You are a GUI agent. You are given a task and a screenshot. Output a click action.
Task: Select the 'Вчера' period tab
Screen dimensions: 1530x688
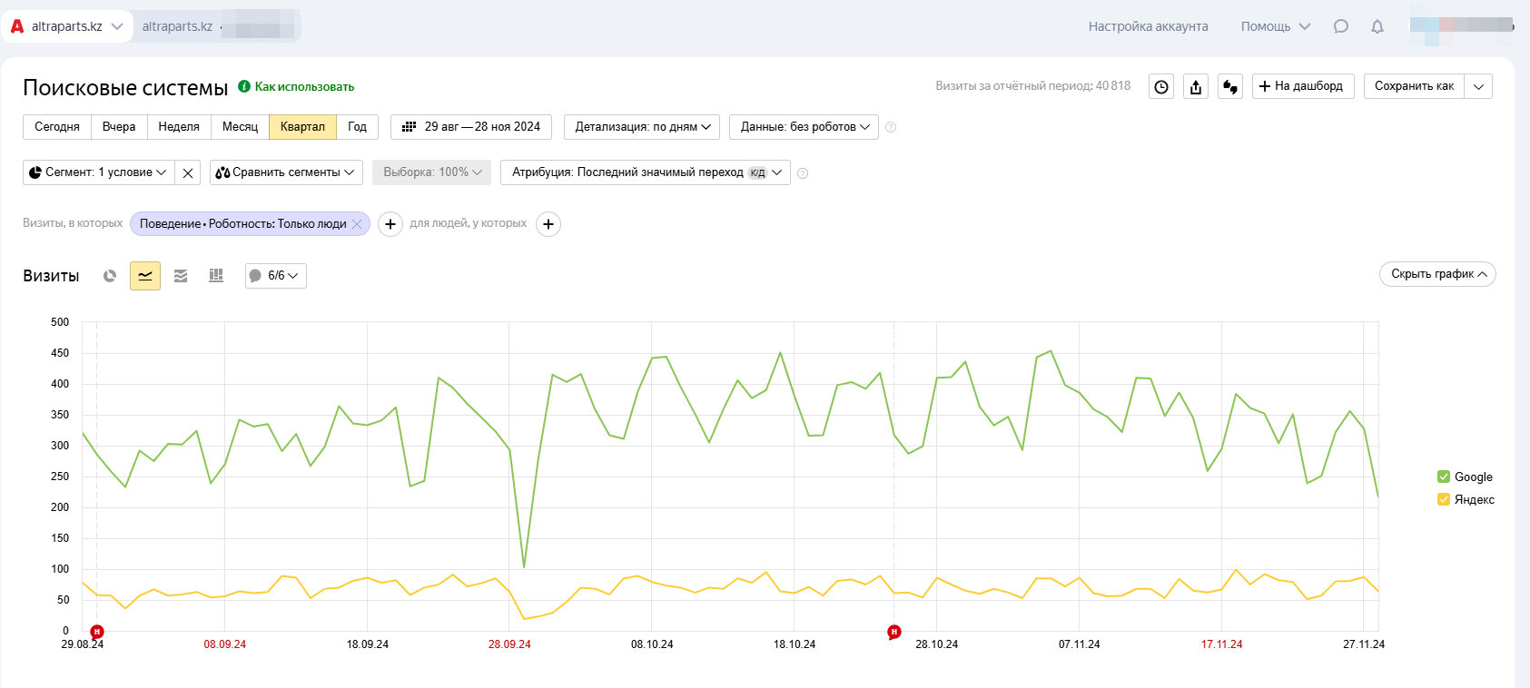coord(119,127)
